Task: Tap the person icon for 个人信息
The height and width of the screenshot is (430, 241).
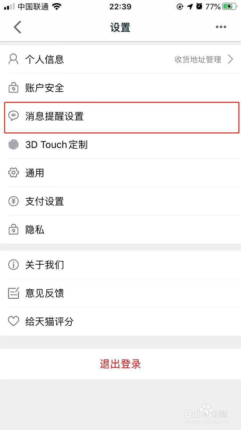Action: pyautogui.click(x=13, y=59)
